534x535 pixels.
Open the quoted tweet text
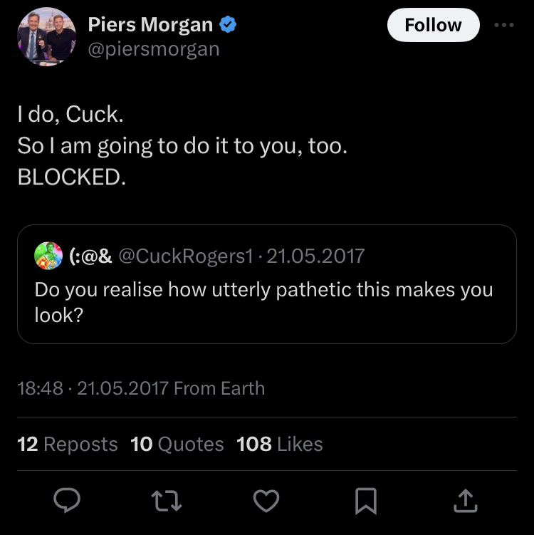pos(263,302)
